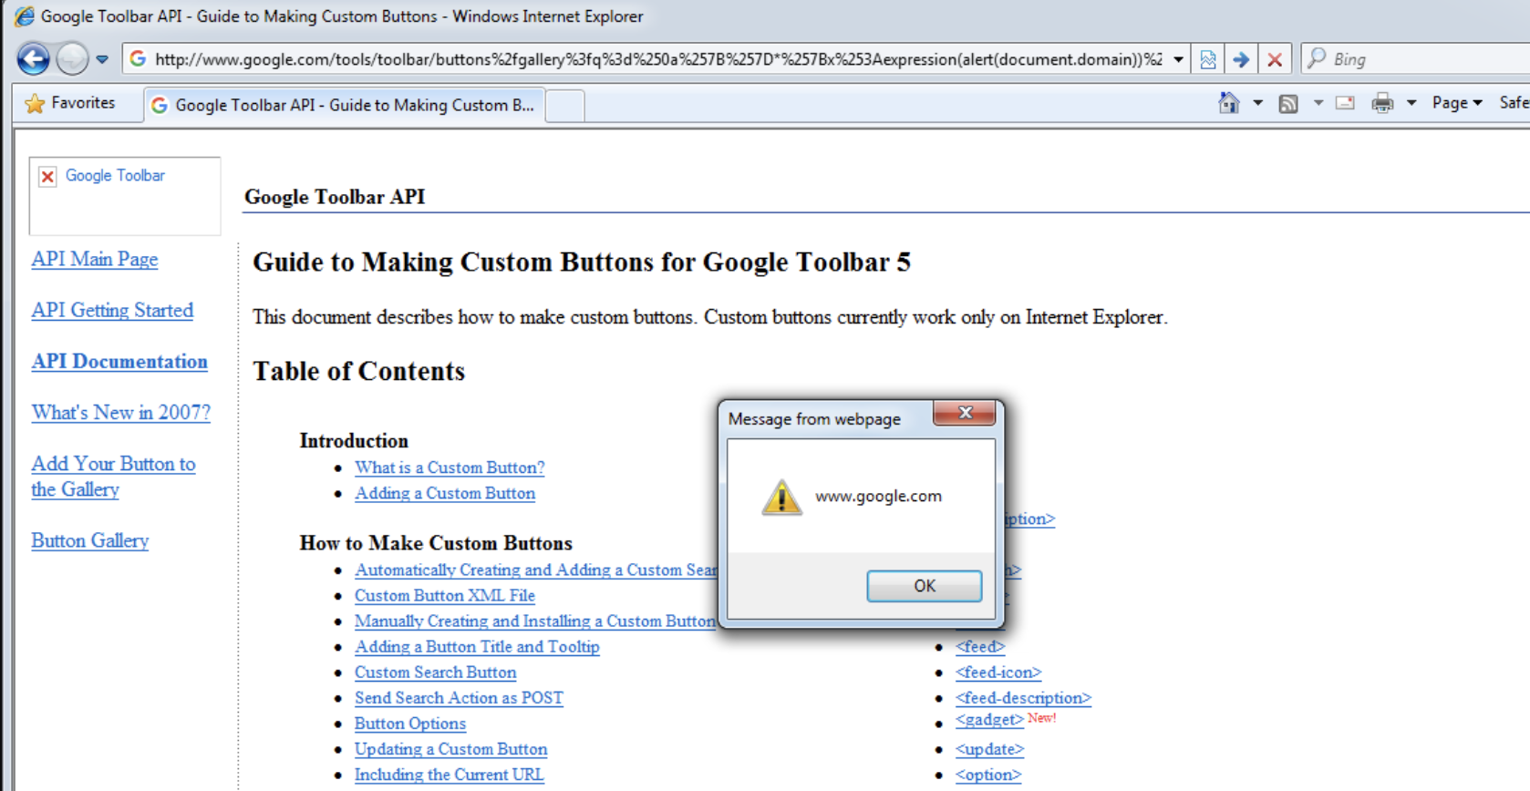Open What is a Custom Button? link
The image size is (1530, 791).
[450, 467]
